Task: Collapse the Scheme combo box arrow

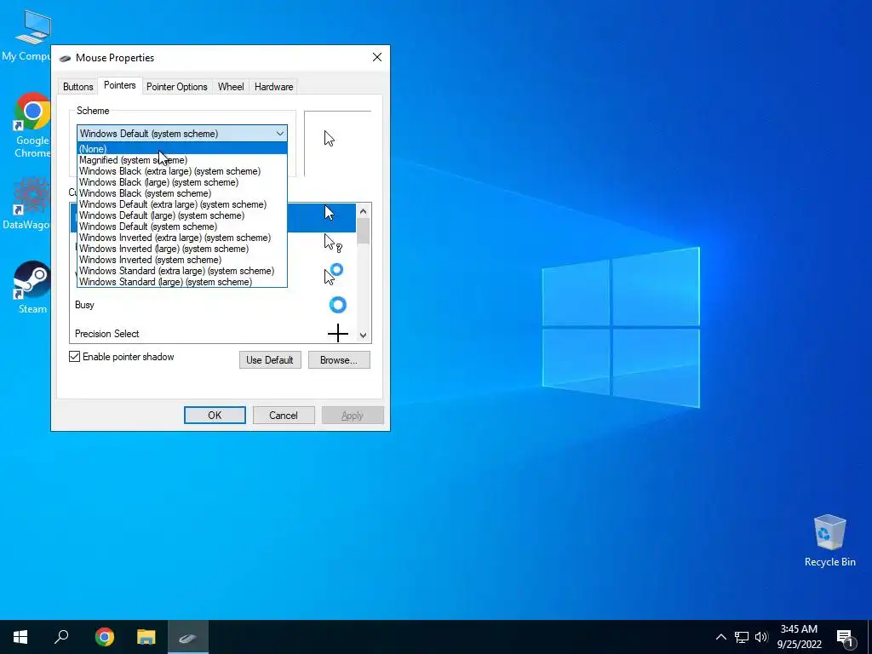Action: coord(279,134)
